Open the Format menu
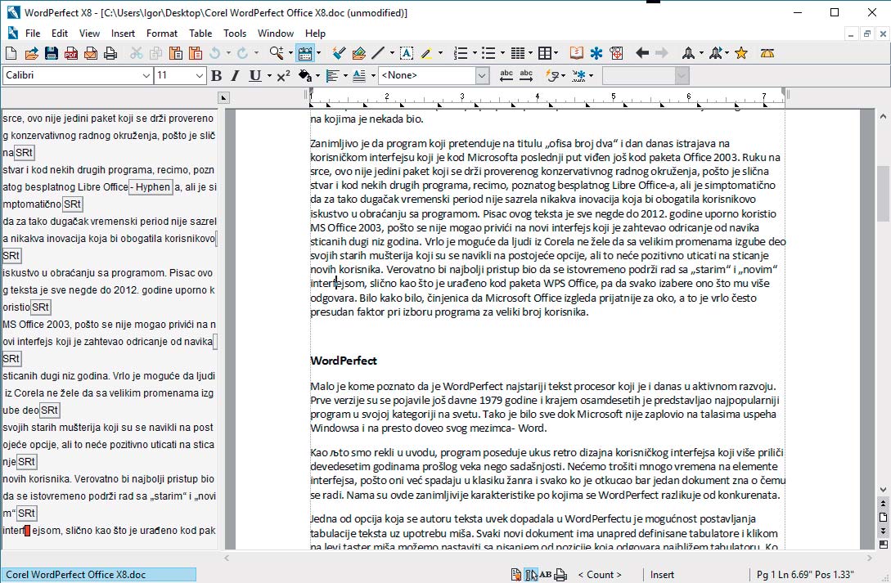 coord(162,34)
